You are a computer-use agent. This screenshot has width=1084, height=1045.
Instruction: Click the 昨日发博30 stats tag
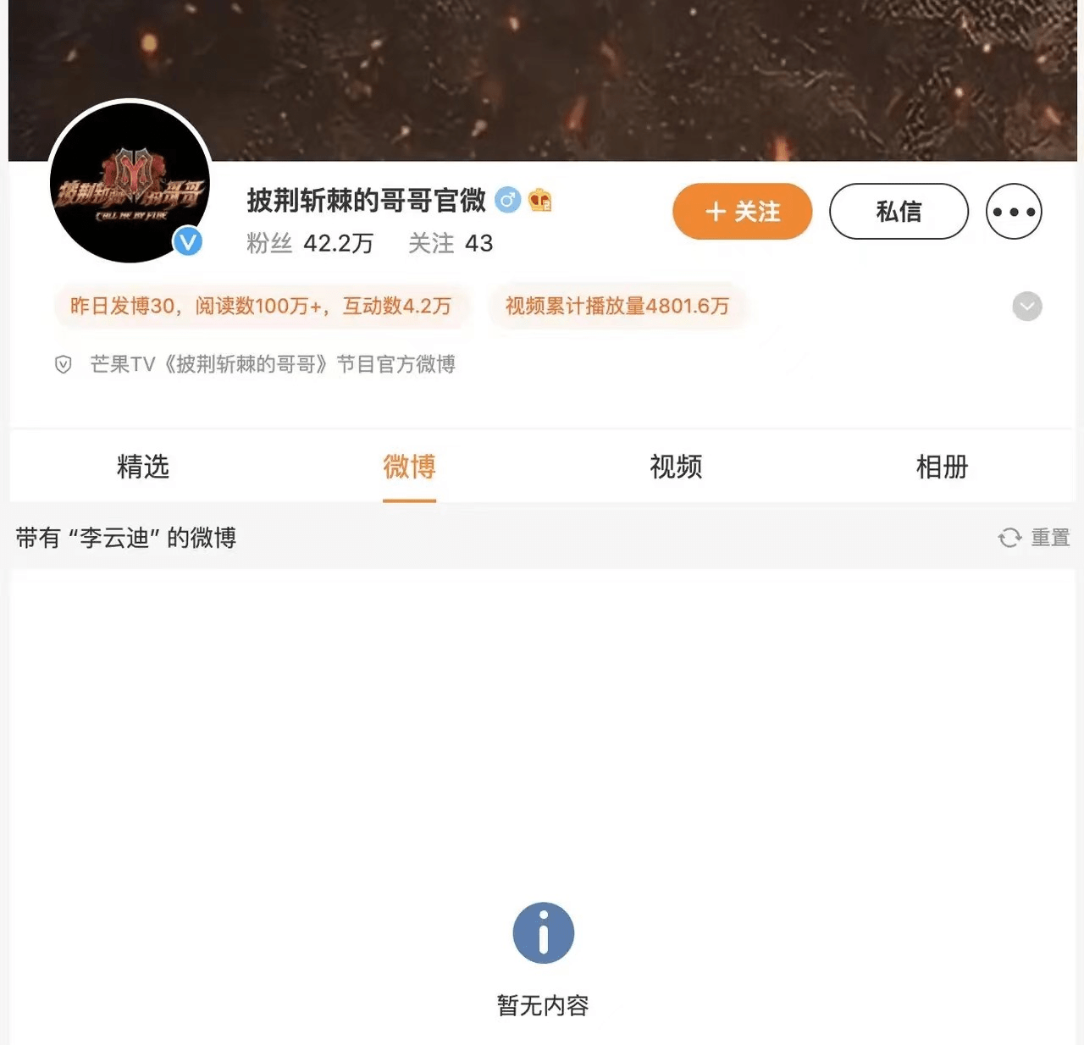pos(261,306)
